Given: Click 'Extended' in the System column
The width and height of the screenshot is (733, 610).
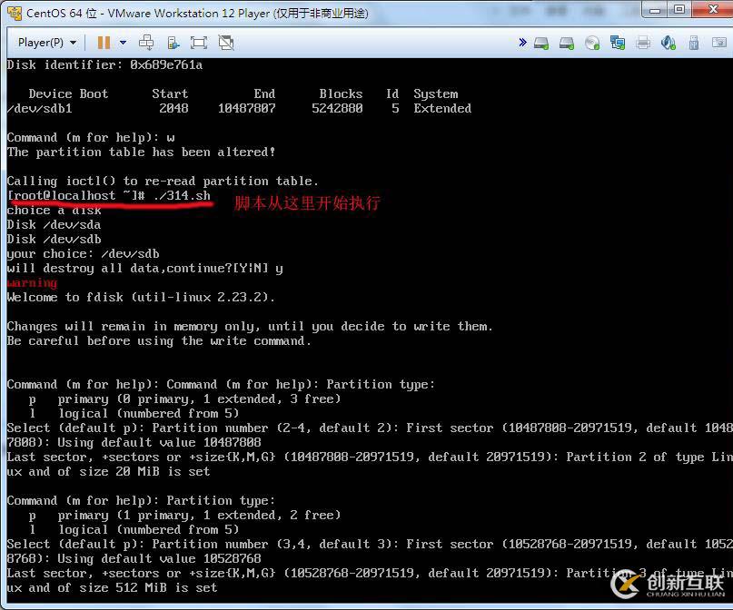Looking at the screenshot, I should coord(442,108).
